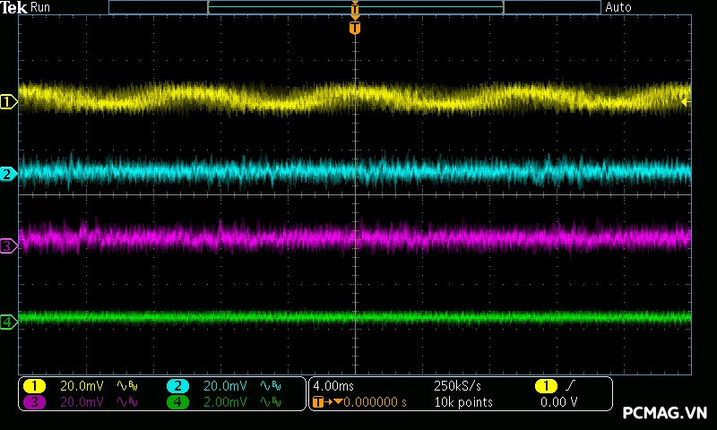Select the channel 1 yellow badge in readout
The width and height of the screenshot is (717, 430).
[34, 386]
